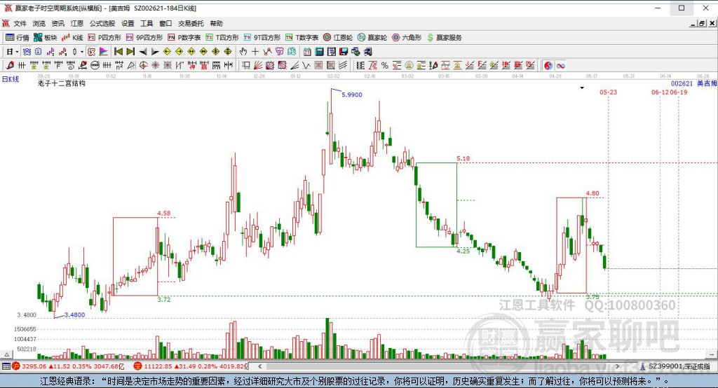The image size is (718, 388).
Task: Open the 六角形 hexagon tool
Action: (x=407, y=38)
